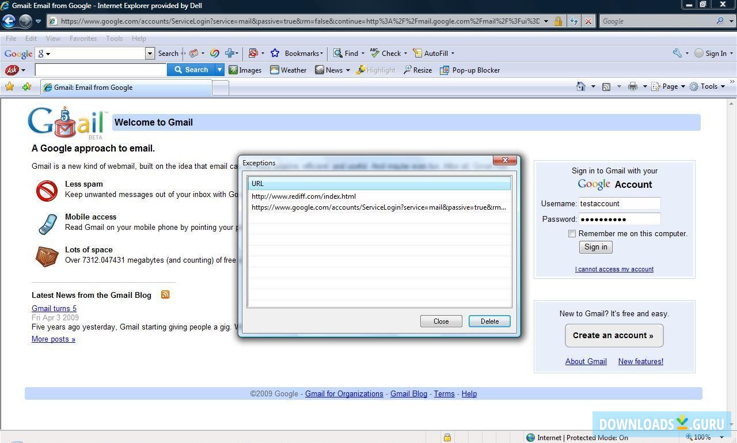This screenshot has width=737, height=443.
Task: Click the security padlock in the address bar
Action: pos(558,21)
